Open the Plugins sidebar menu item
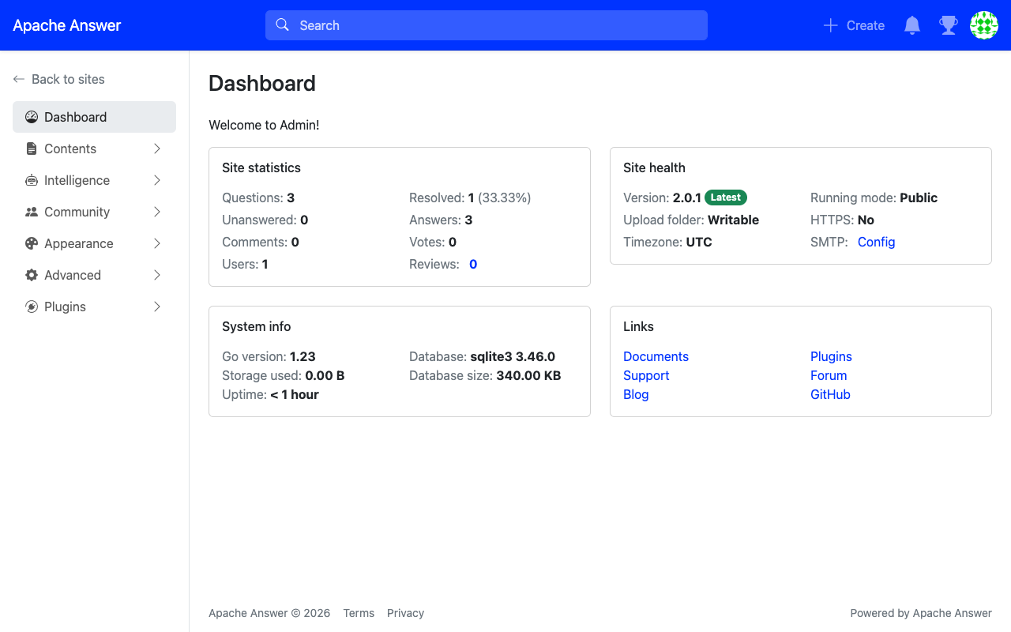Image resolution: width=1011 pixels, height=632 pixels. pos(94,307)
